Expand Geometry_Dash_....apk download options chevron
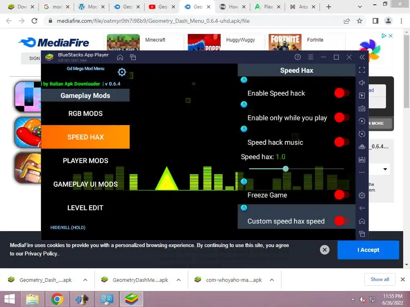 pos(85,280)
